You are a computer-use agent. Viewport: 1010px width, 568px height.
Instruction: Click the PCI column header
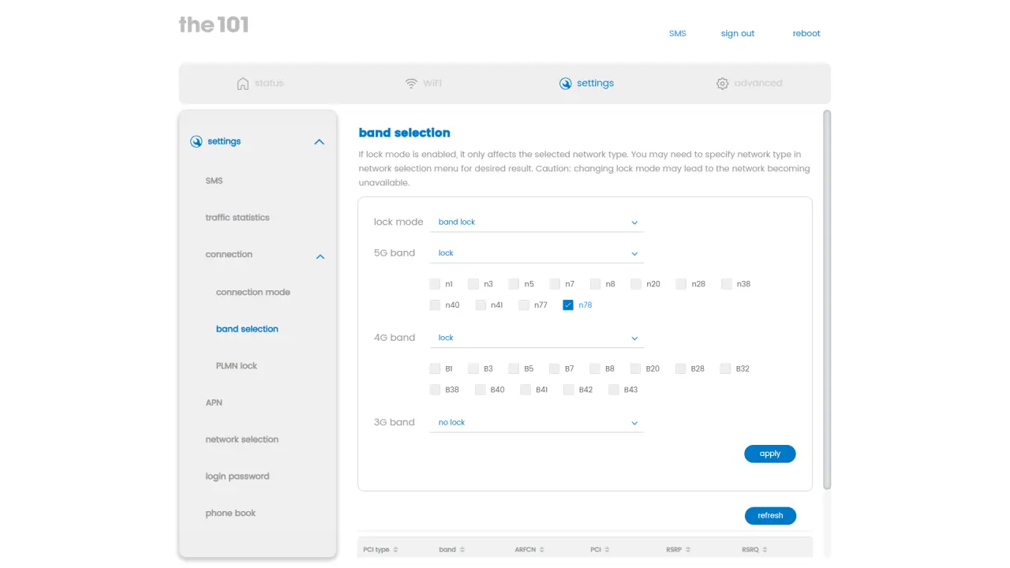[x=596, y=550]
